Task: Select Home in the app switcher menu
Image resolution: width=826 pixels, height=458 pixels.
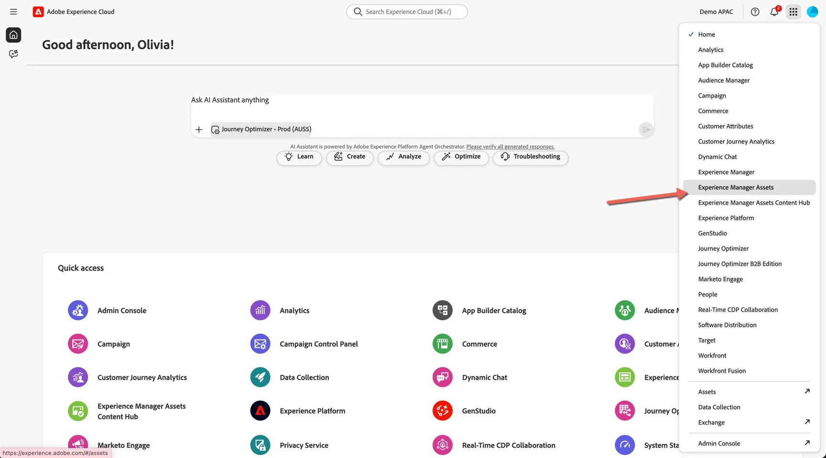Action: point(749,34)
